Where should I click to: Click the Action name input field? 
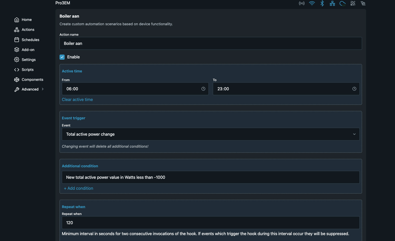pyautogui.click(x=211, y=43)
